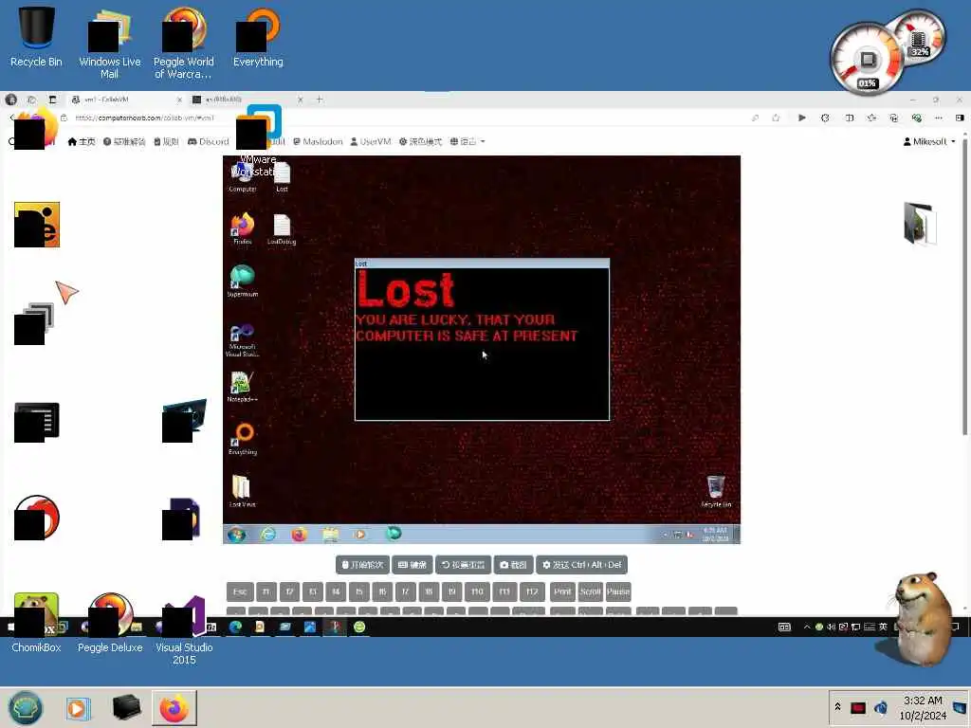Open a new browser tab with plus
The image size is (971, 728).
(320, 99)
